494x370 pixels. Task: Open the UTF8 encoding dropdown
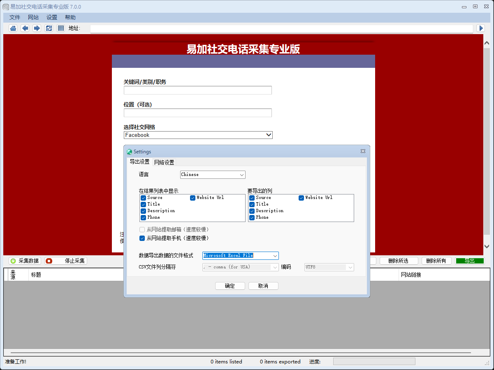click(329, 267)
